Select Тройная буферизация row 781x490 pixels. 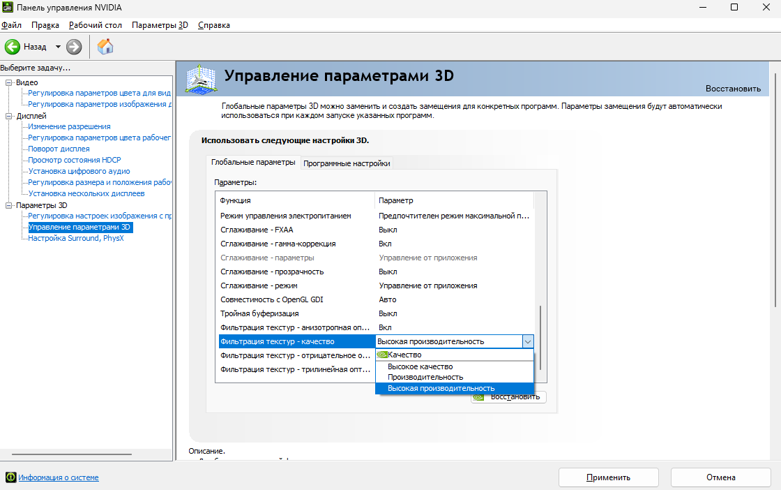coord(376,313)
